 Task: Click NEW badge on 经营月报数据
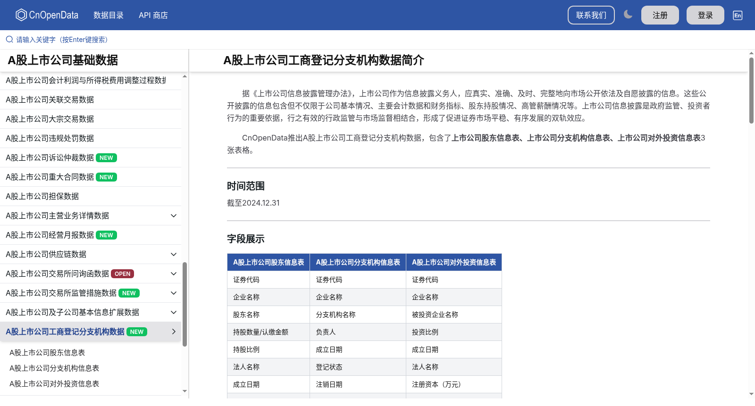(x=106, y=235)
